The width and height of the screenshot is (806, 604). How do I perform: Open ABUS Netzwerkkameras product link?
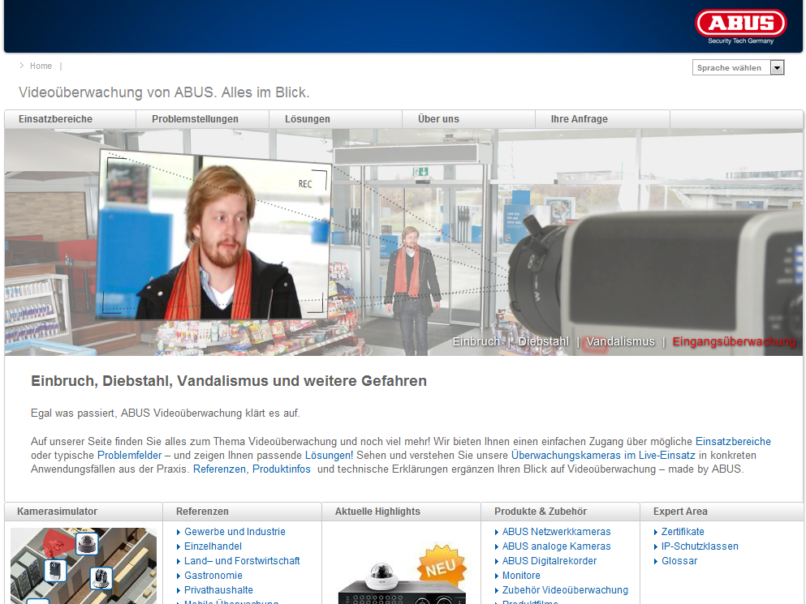pyautogui.click(x=556, y=532)
